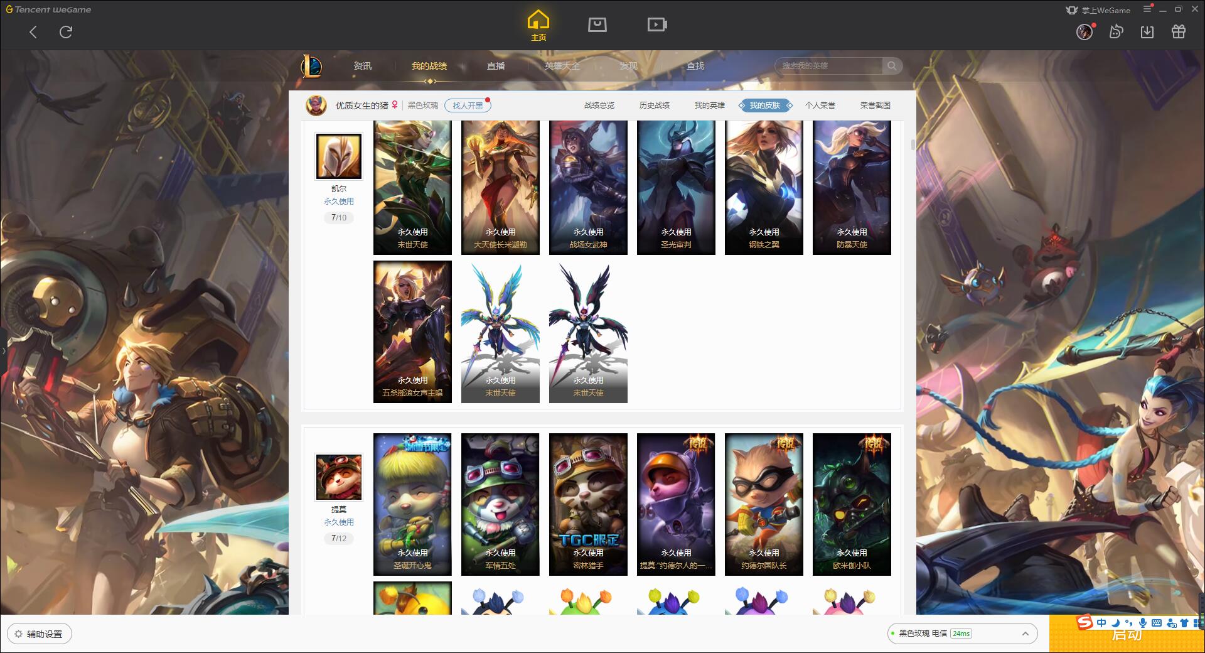Click Sogou microphone voice input icon
This screenshot has height=653, width=1205.
pos(1143,623)
